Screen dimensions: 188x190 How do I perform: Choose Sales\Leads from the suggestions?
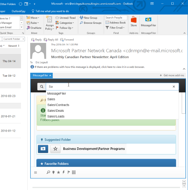coord(112,116)
